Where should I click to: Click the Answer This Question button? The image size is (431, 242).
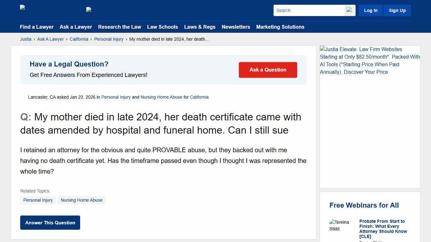50,222
